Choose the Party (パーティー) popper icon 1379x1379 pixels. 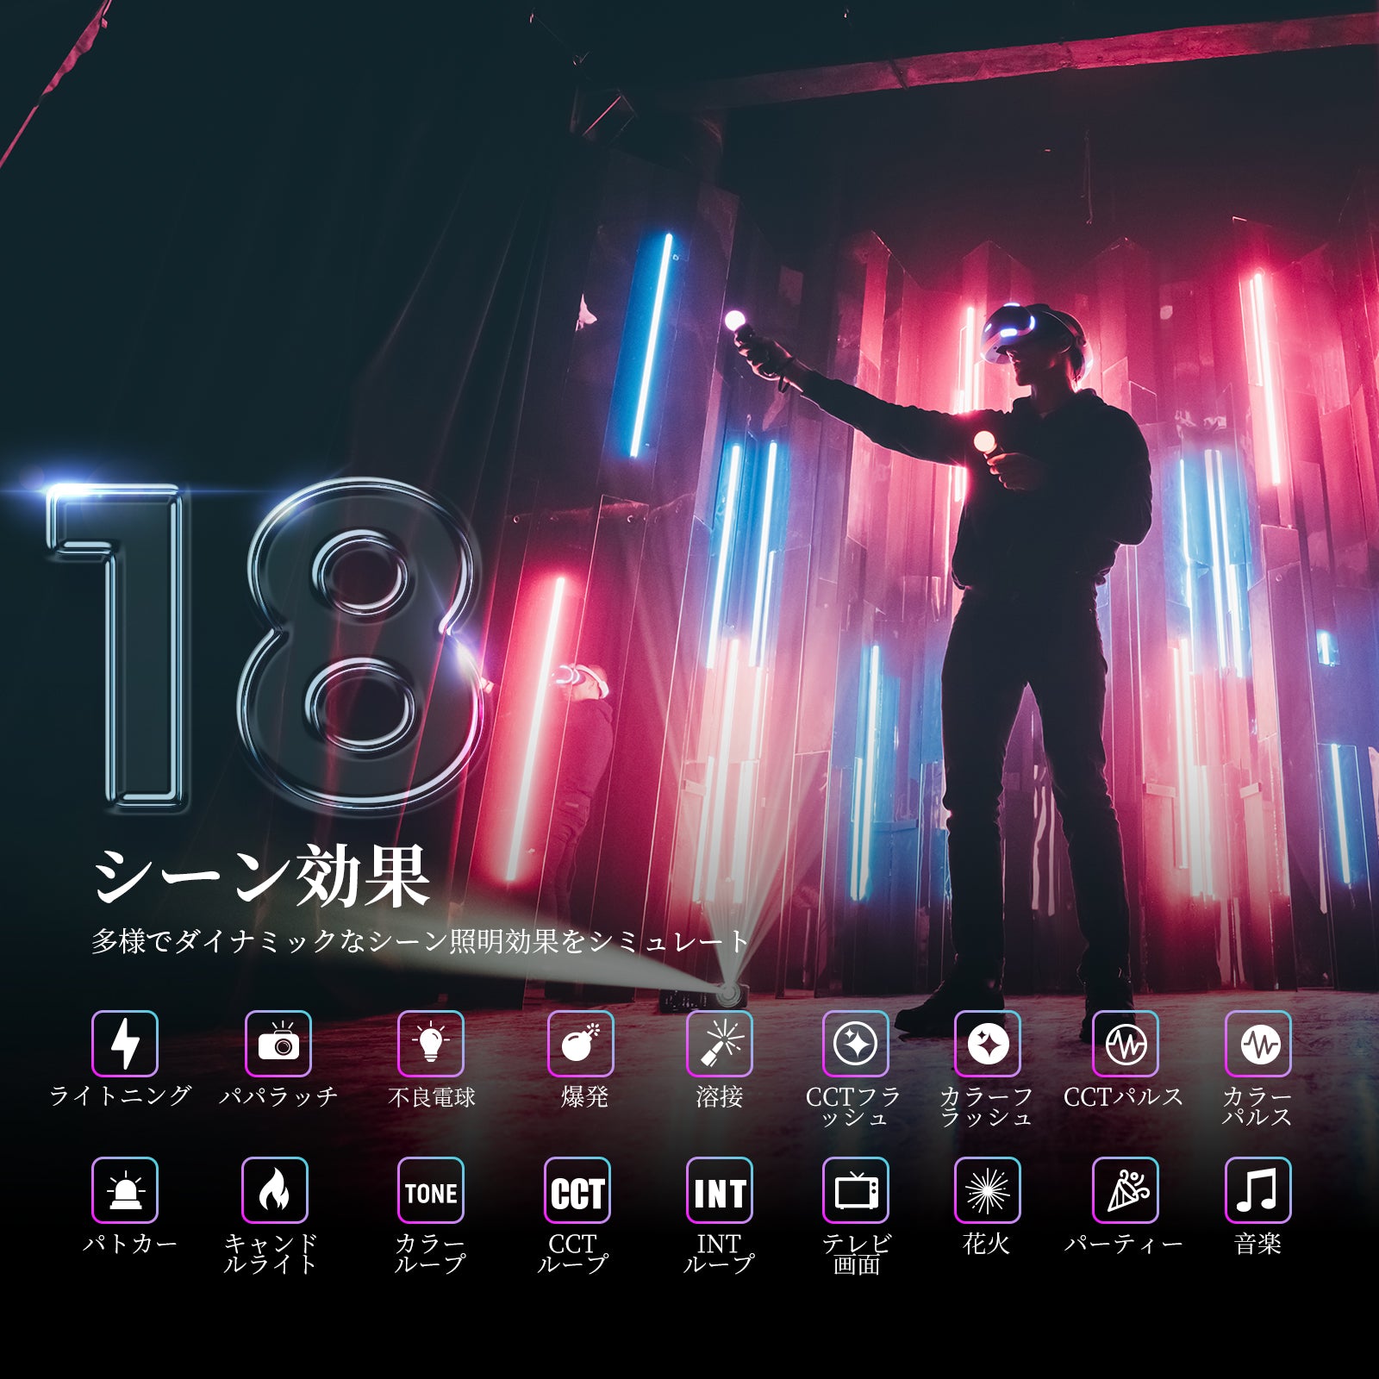pyautogui.click(x=1125, y=1190)
